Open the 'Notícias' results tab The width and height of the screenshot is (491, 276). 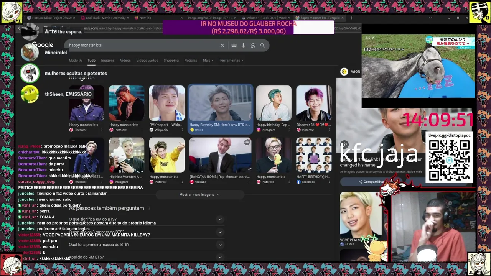pos(191,60)
